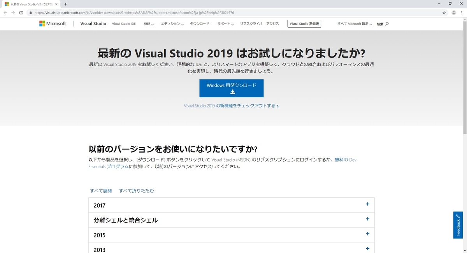This screenshot has height=253, width=467.
Task: Click すべて折りたたむ link
Action: click(x=137, y=191)
